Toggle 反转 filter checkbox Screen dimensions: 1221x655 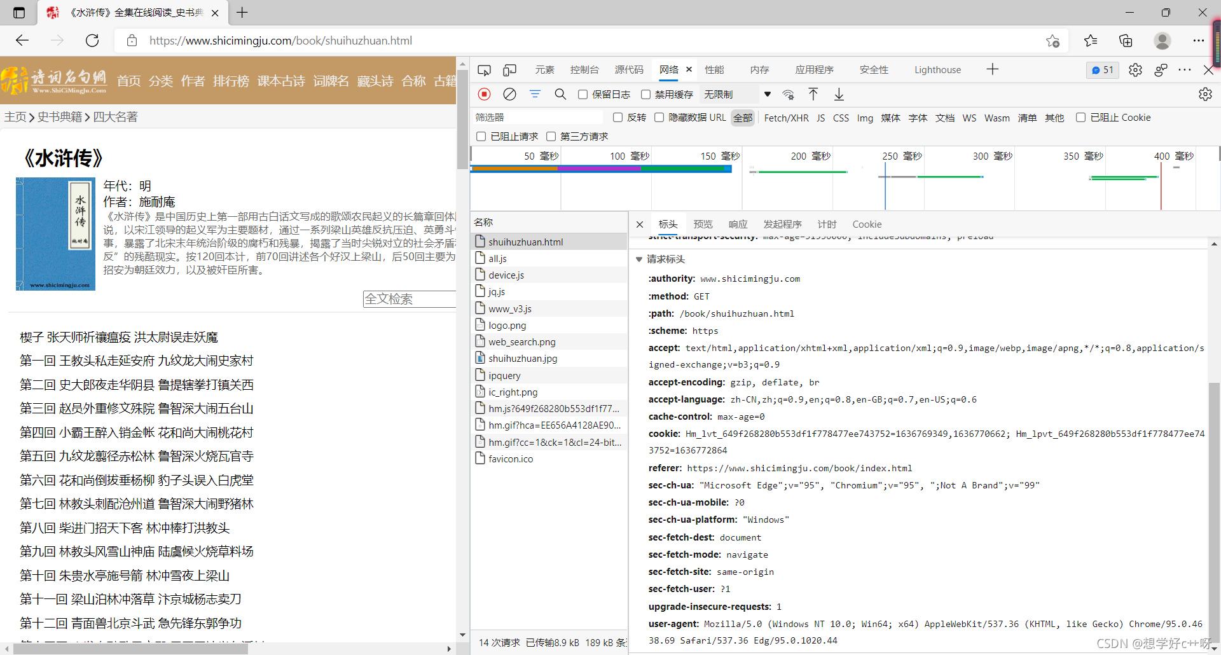[617, 118]
